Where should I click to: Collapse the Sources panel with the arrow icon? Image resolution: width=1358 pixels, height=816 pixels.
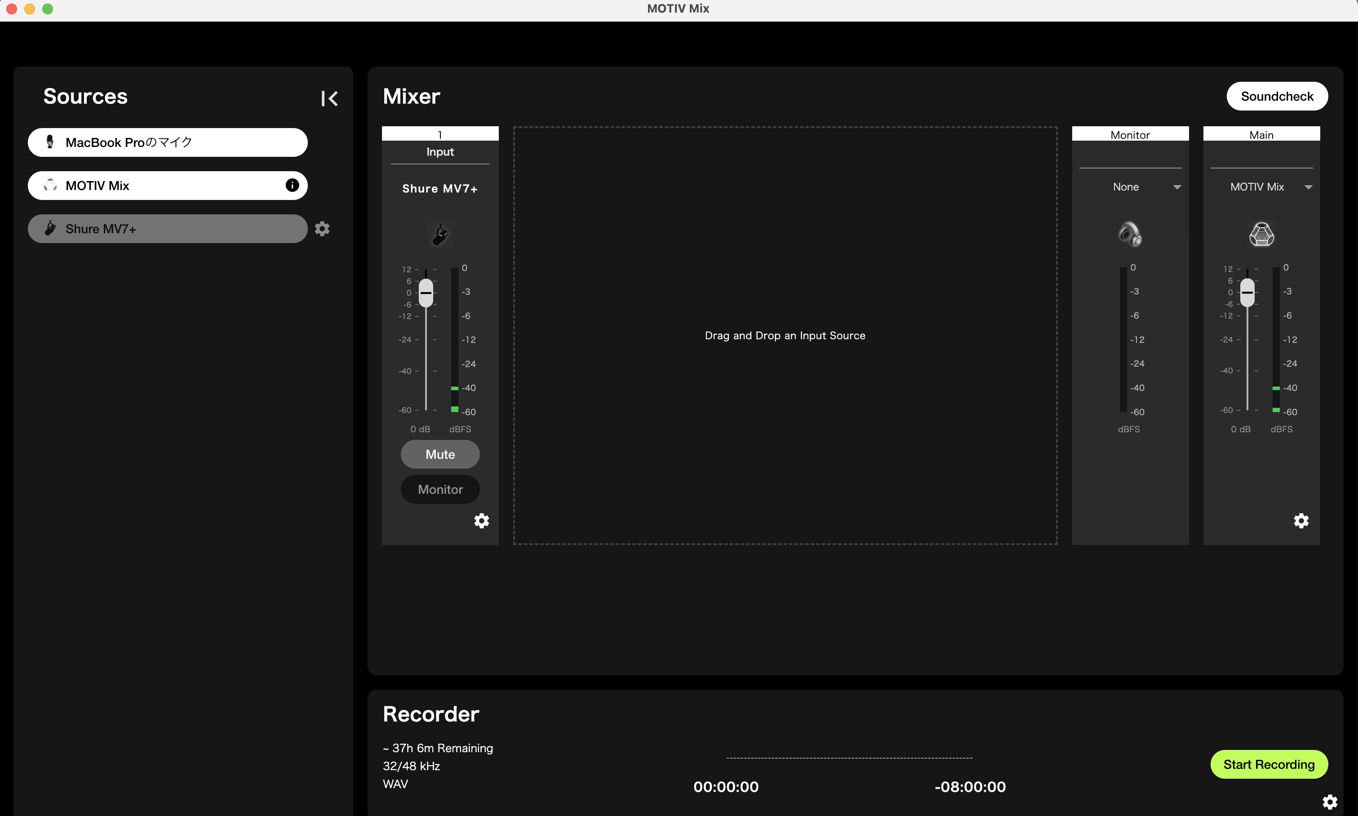pos(329,98)
